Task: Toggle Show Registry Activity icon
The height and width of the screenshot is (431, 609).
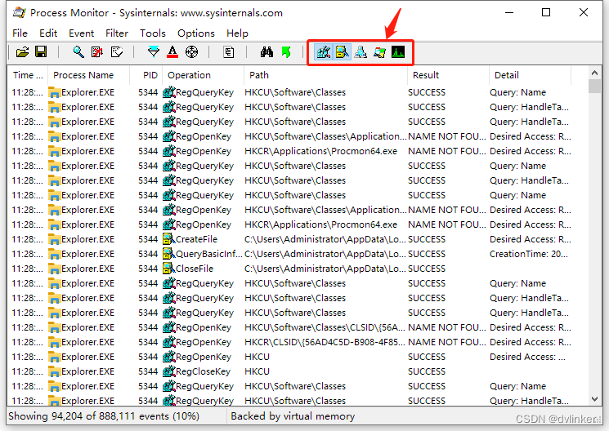Action: click(323, 52)
